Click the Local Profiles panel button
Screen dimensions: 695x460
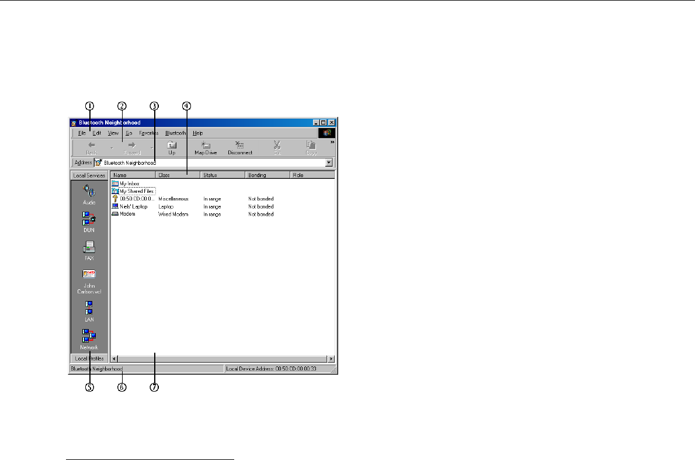point(89,358)
